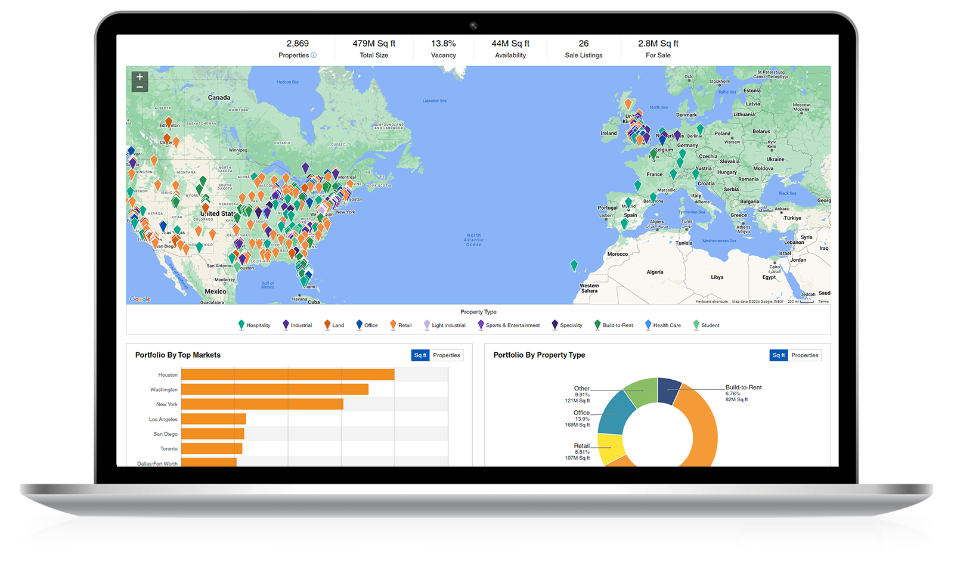Click the Health Care legend marker icon
The width and height of the screenshot is (954, 564).
(x=648, y=325)
